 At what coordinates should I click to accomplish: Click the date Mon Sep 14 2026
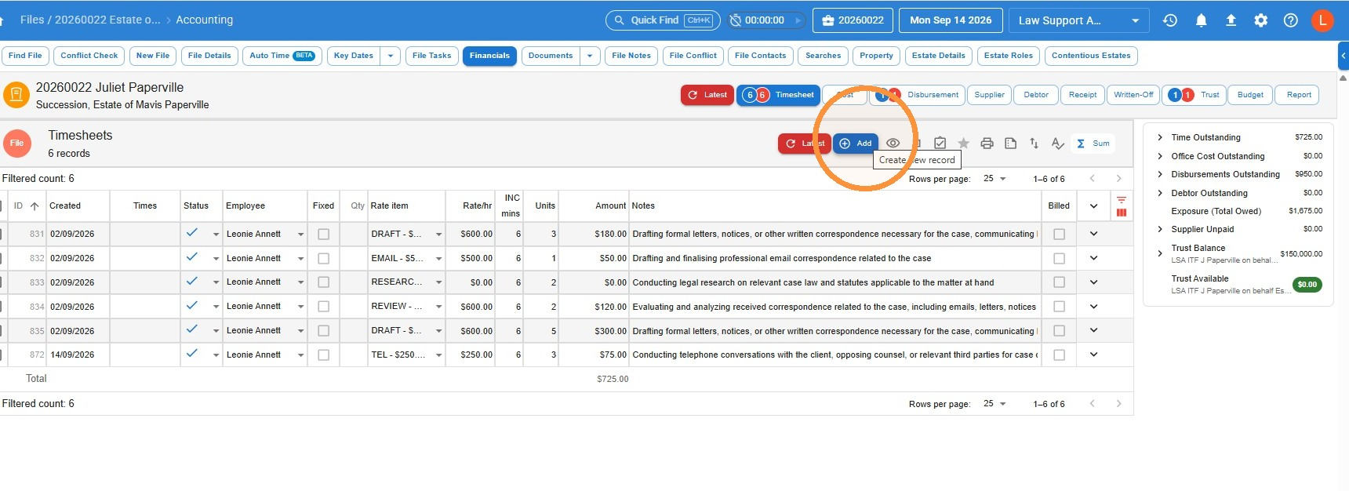click(x=951, y=20)
